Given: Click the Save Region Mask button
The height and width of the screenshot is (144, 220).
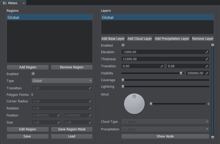Looking at the screenshot, I should click(x=71, y=129).
